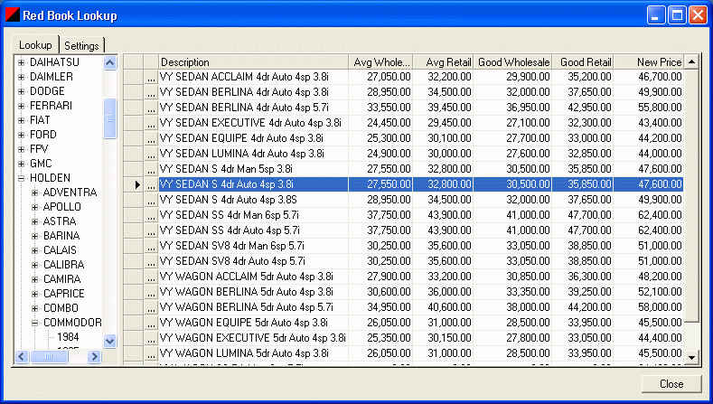The width and height of the screenshot is (713, 404).
Task: Open details button for VY SEDAN SS Man 6sp
Action: tap(151, 215)
